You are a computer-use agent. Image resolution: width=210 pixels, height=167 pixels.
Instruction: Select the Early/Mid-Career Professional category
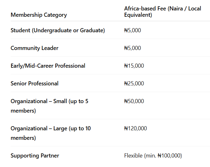coord(48,66)
